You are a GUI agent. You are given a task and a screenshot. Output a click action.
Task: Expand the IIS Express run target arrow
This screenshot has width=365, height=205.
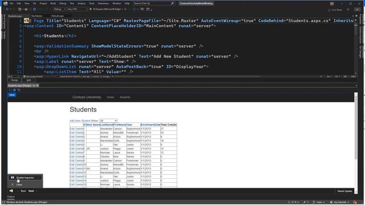point(123,9)
